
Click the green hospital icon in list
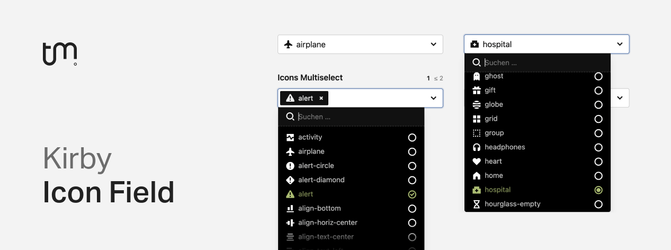(476, 190)
